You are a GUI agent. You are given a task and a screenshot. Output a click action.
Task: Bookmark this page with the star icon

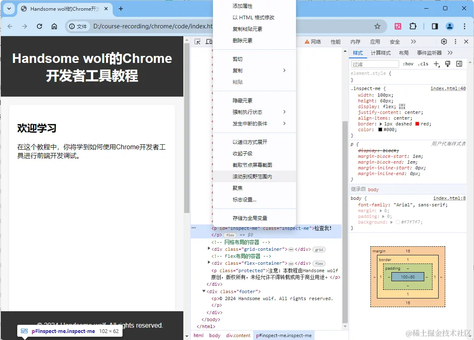(x=377, y=26)
